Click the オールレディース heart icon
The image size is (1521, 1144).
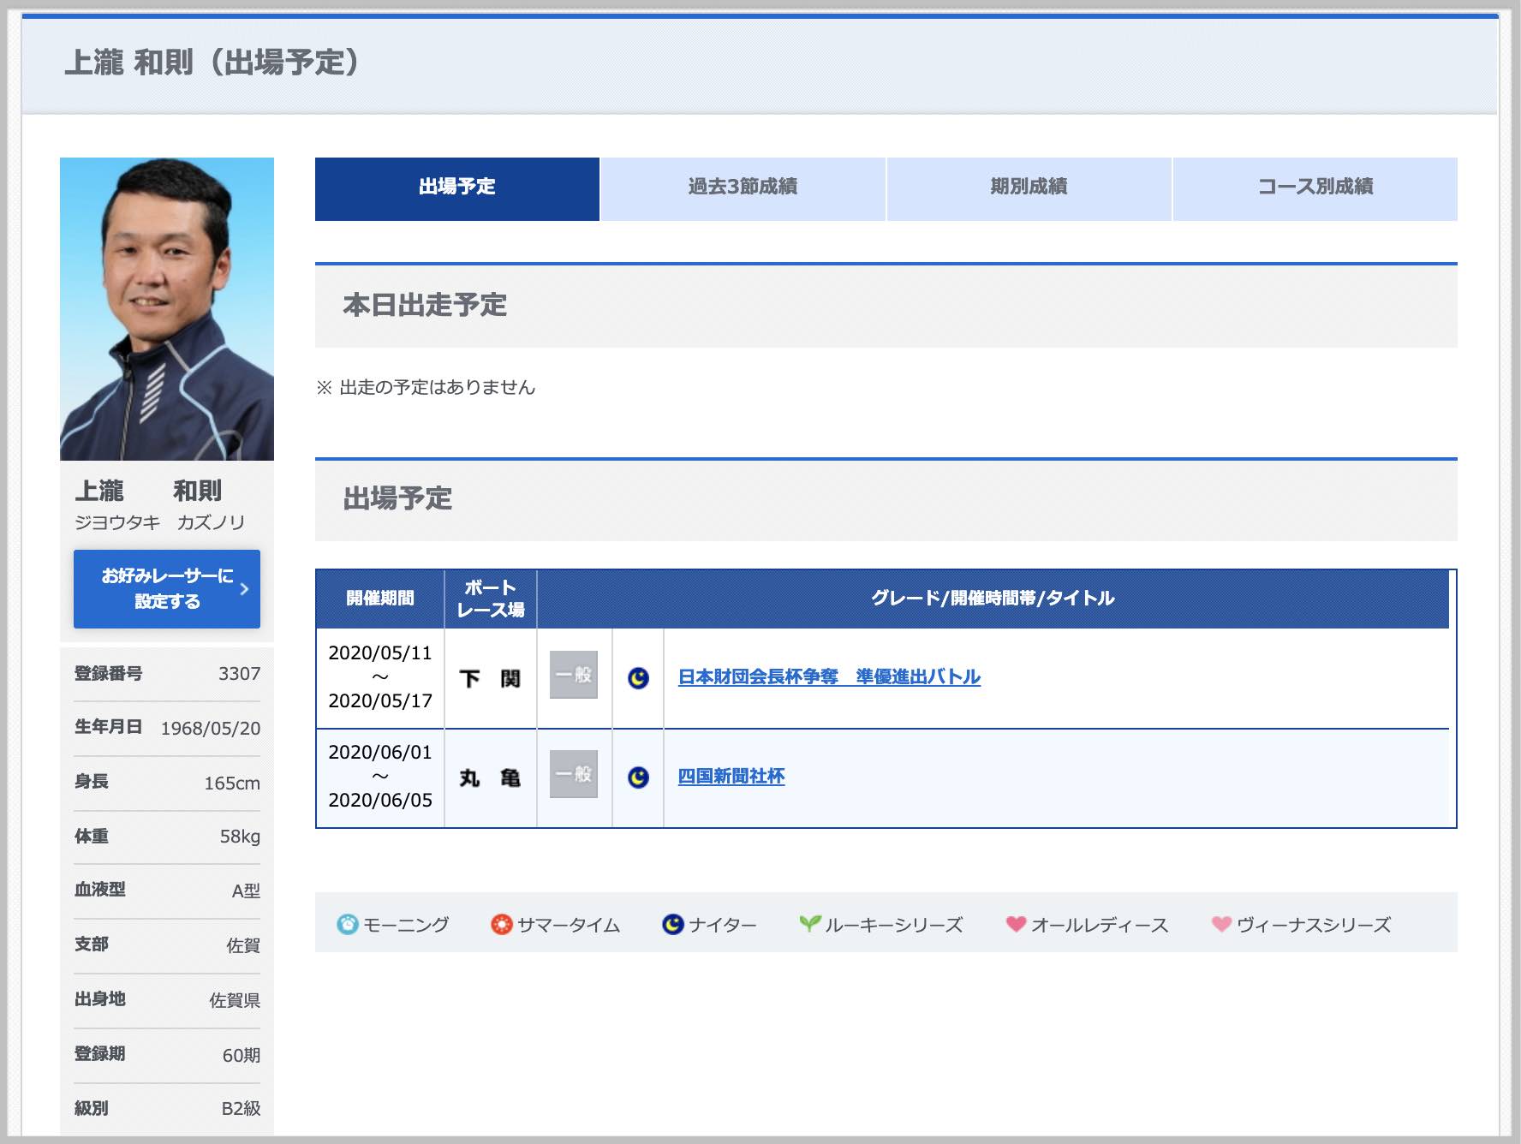pos(1016,925)
